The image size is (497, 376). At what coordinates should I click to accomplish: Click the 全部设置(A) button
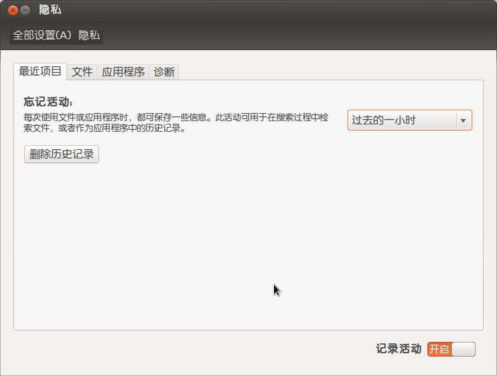[42, 35]
